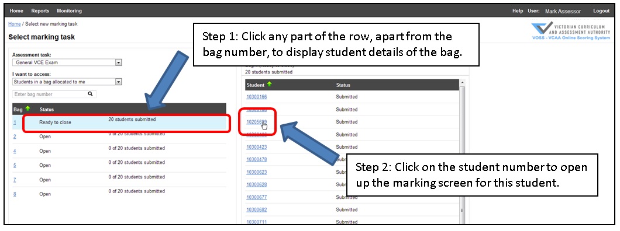
Task: Sort by the green arrow beside Student header
Action: tap(270, 85)
